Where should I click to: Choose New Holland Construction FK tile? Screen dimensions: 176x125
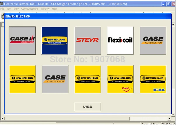point(153,79)
